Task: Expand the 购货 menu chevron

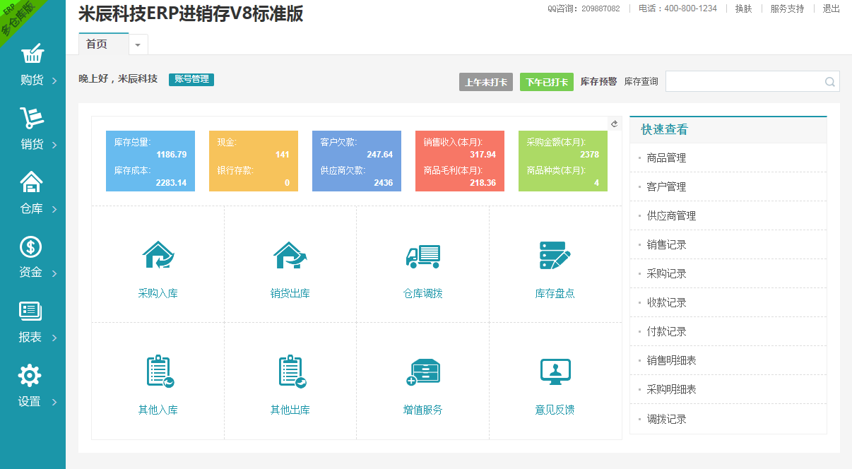Action: 54,81
